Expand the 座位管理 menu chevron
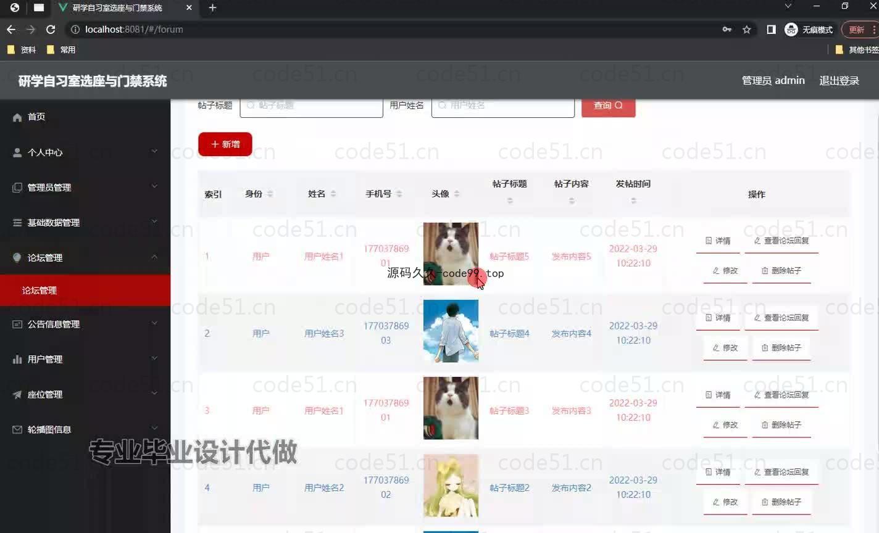 pos(154,393)
